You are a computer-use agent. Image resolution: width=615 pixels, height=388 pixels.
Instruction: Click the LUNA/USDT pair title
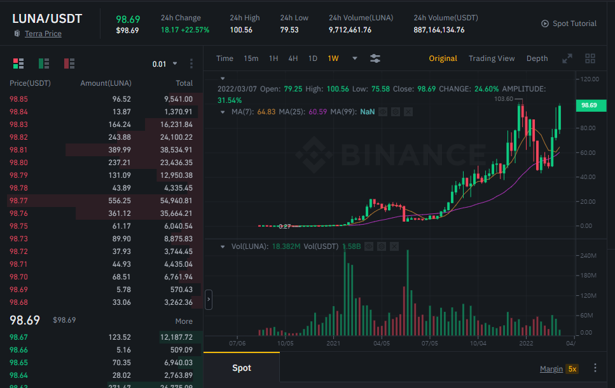coord(47,18)
